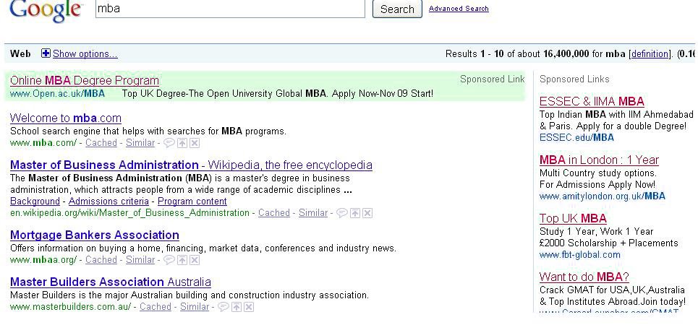Image resolution: width=698 pixels, height=325 pixels.
Task: Promote the masterbuilders.com.au result with up-arrow icon
Action: point(236,307)
